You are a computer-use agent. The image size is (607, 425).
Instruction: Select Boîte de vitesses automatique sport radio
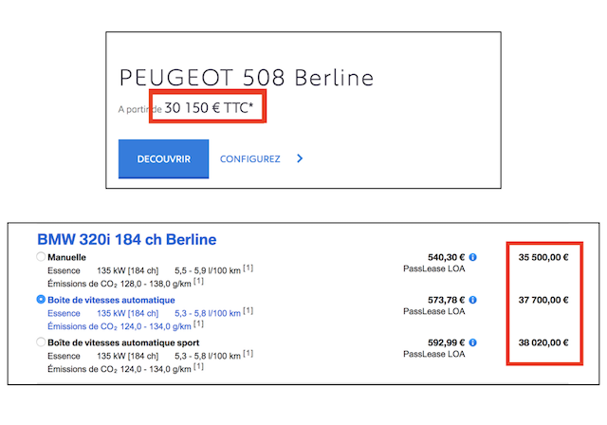(x=41, y=342)
